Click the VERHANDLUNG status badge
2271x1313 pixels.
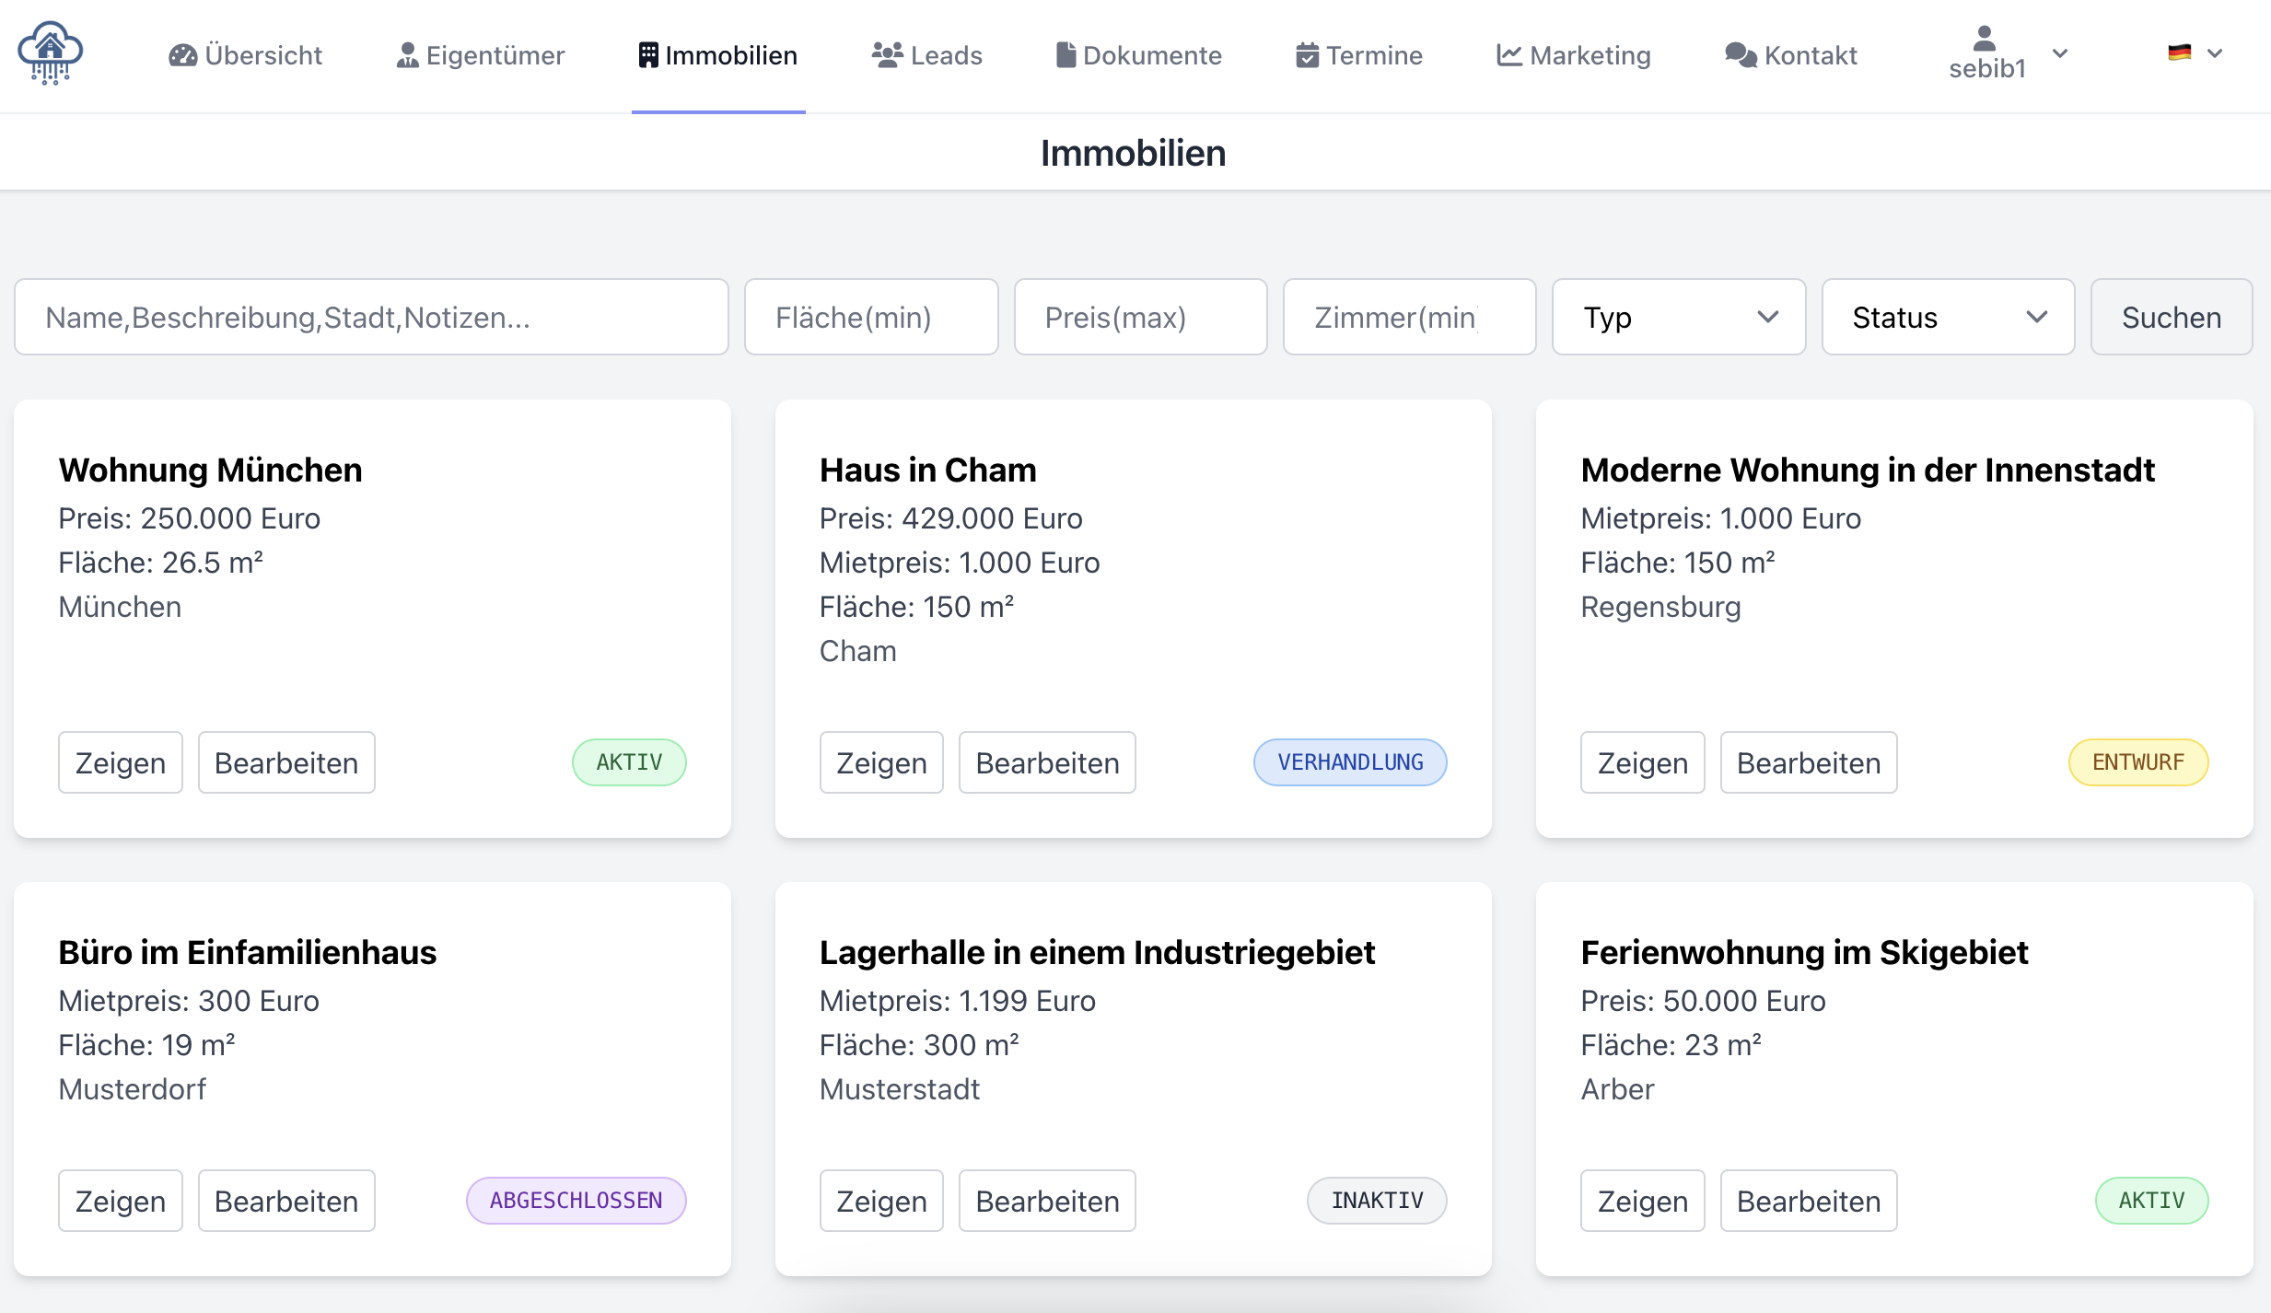[1350, 762]
